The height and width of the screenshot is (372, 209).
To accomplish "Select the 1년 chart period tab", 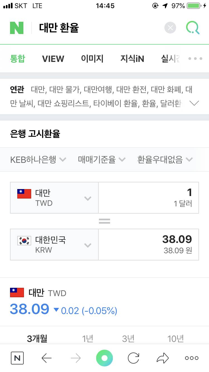I will tap(88, 338).
